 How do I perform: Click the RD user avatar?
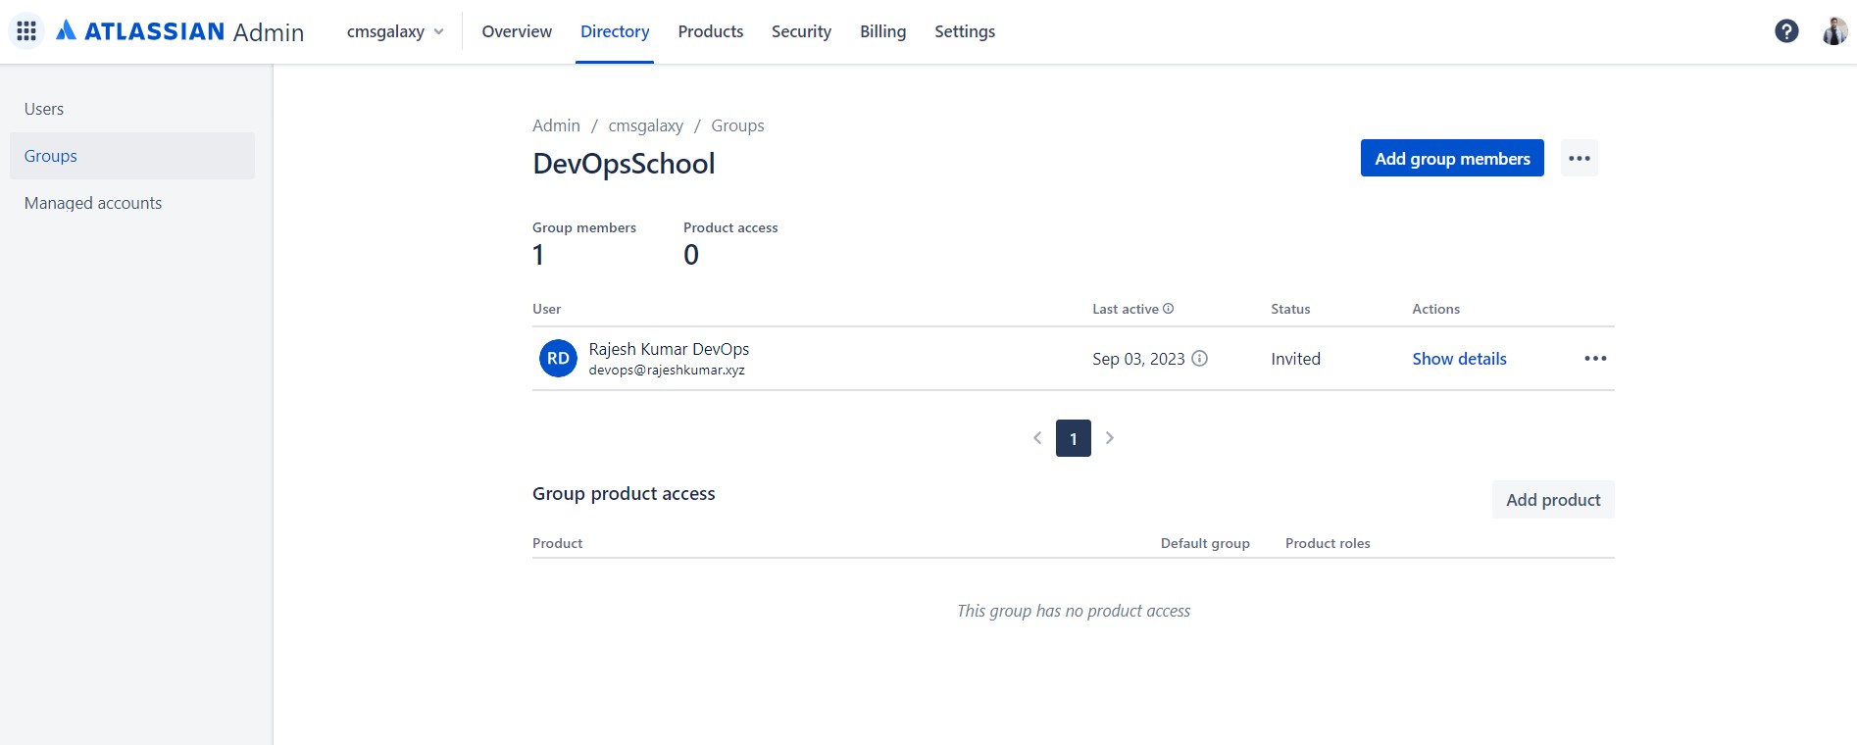coord(558,359)
